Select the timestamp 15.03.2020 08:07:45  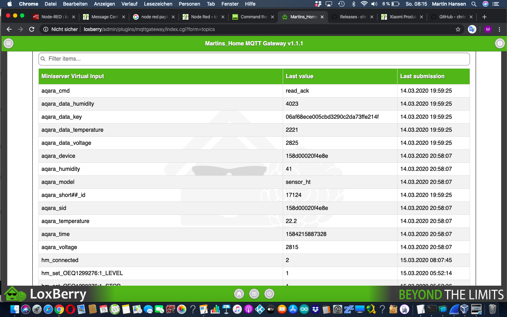click(426, 260)
